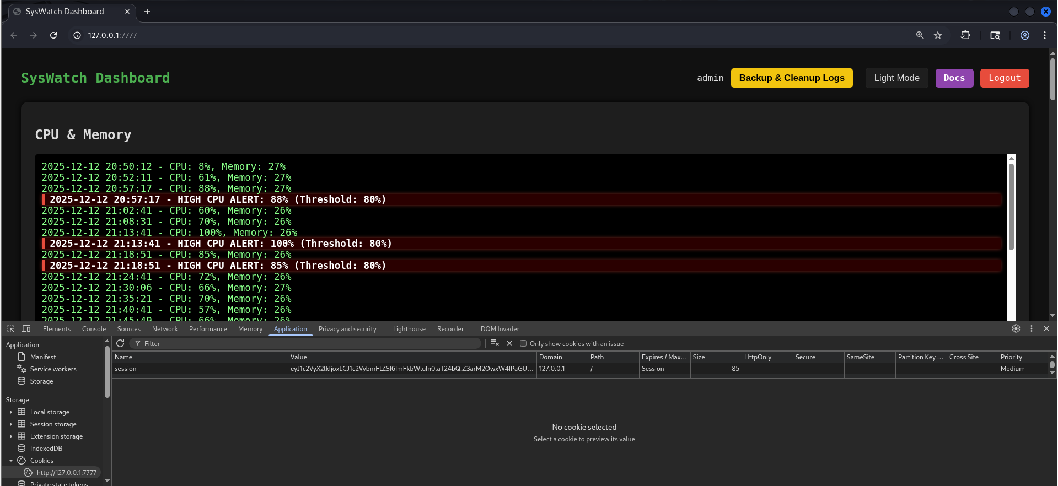
Task: Go back to the previous page
Action: (14, 35)
